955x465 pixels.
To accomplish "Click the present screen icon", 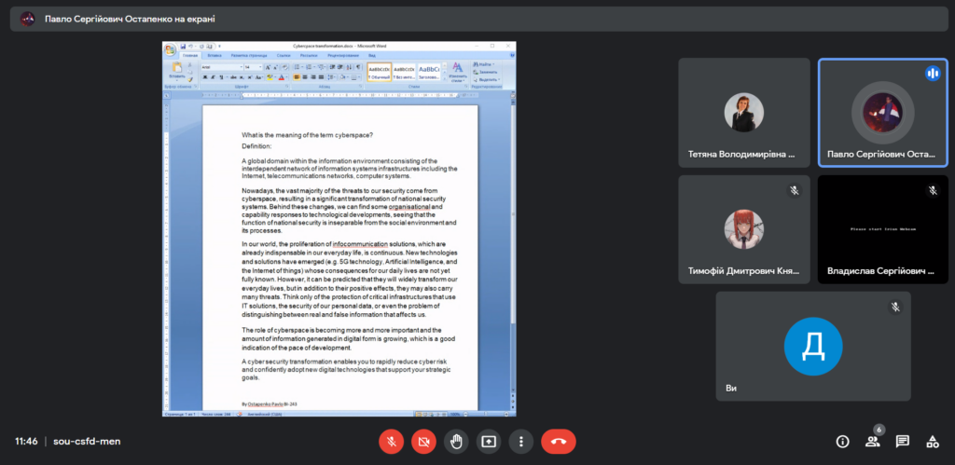I will click(488, 441).
